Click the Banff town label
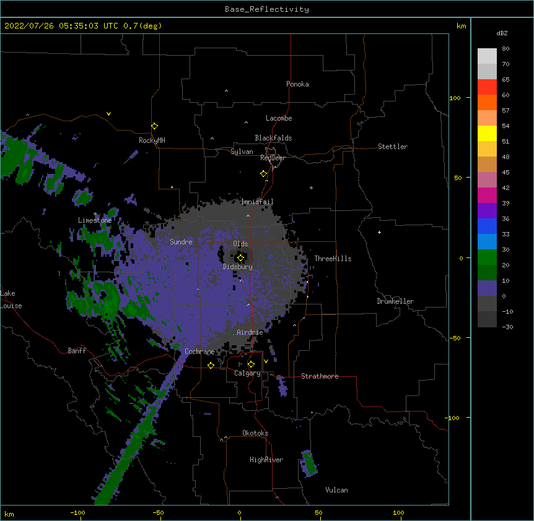Image resolution: width=534 pixels, height=521 pixels. 77,351
